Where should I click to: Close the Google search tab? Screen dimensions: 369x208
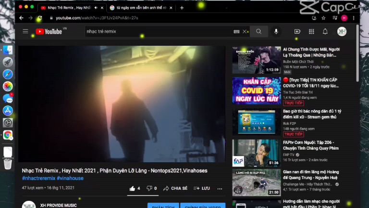coord(171,8)
